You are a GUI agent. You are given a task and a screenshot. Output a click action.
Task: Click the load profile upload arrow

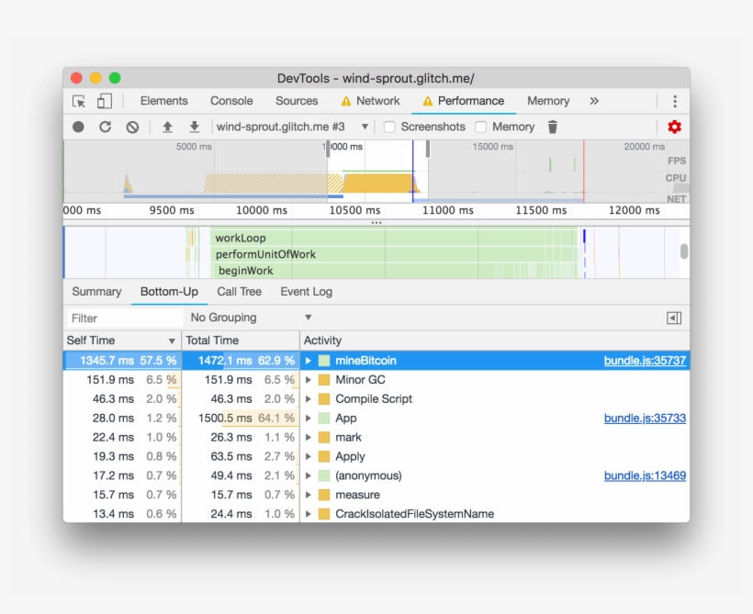click(167, 127)
